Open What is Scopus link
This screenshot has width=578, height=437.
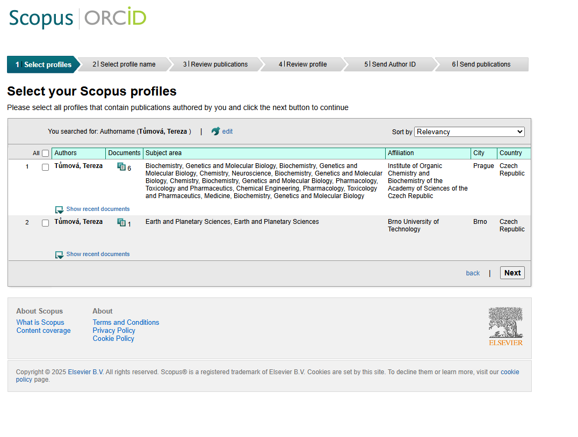click(x=40, y=323)
